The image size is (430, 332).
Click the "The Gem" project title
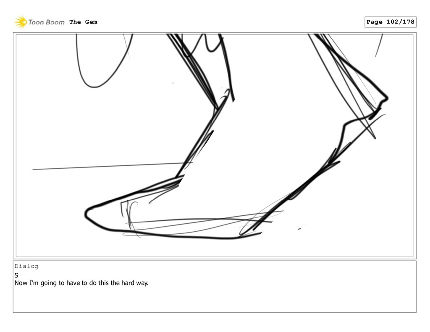pos(83,22)
